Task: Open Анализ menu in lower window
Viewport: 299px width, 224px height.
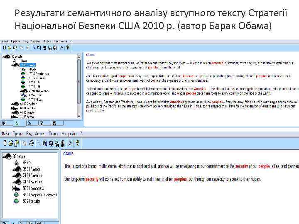Action: click(40, 134)
